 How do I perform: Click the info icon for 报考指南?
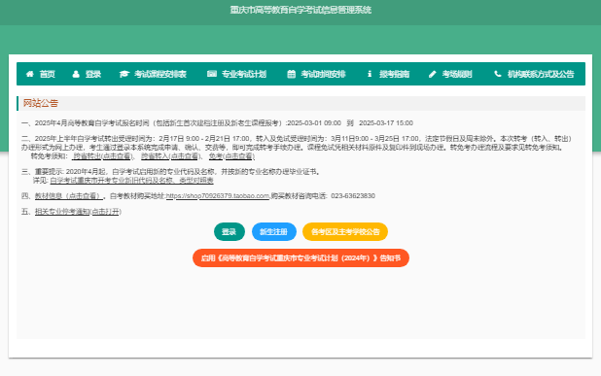370,74
